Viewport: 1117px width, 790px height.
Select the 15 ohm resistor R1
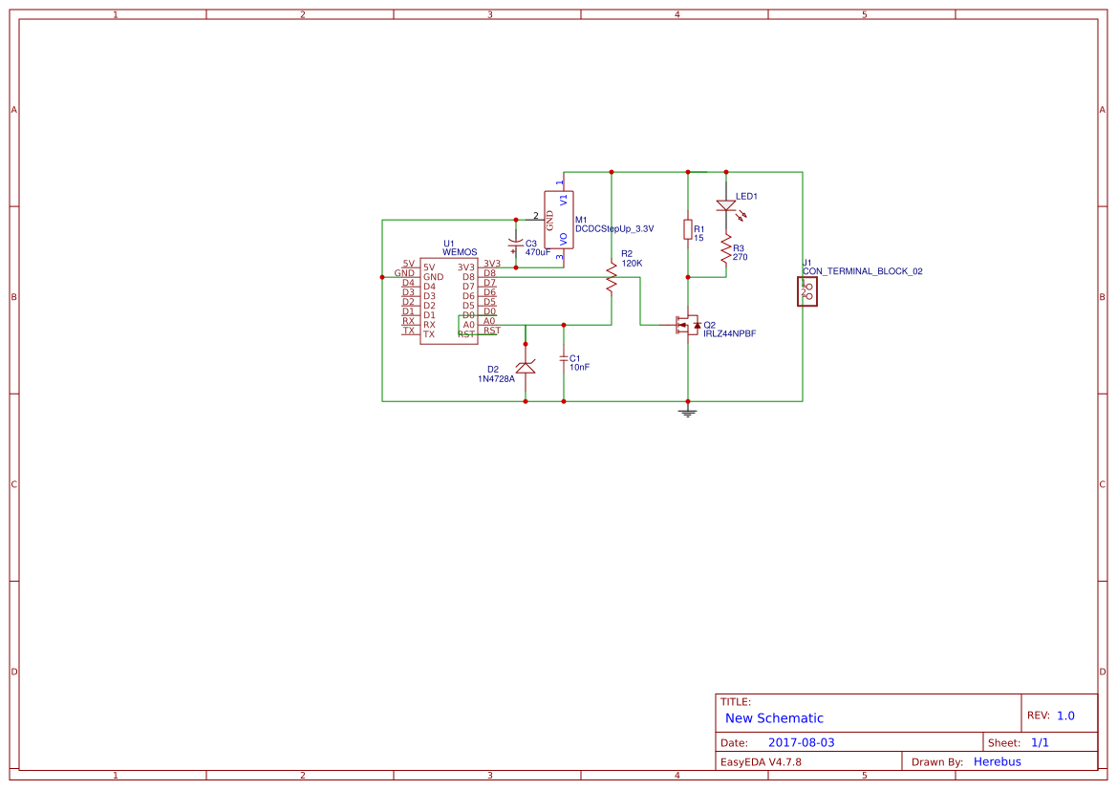687,229
